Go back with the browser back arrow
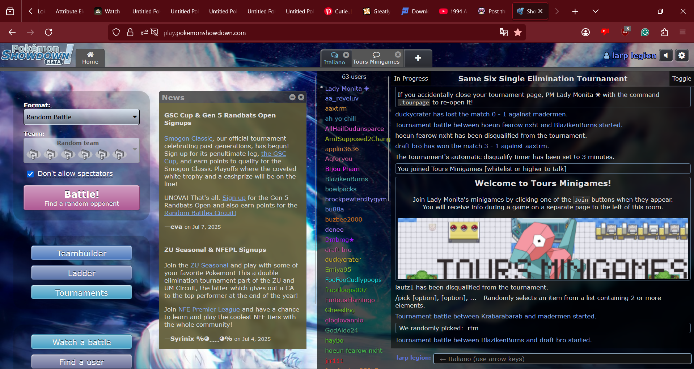Screen dimensions: 694x369 click(x=12, y=32)
